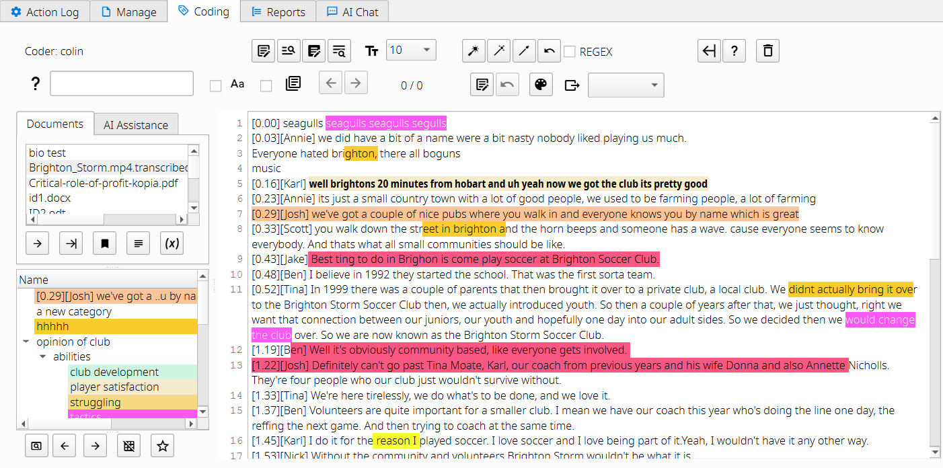The image size is (943, 468).
Task: Select the Brighton_Storm.mp4.transcribed file
Action: [107, 167]
